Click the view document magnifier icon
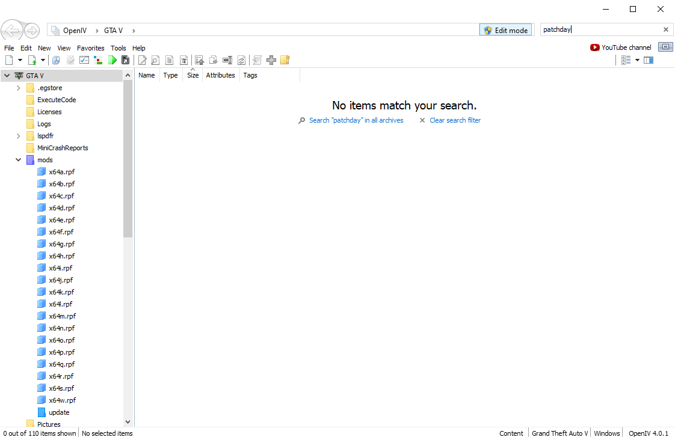The width and height of the screenshot is (675, 440). (x=155, y=60)
